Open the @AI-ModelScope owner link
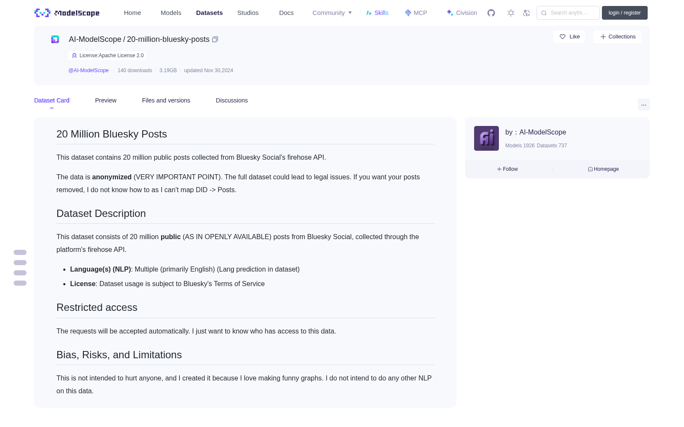The width and height of the screenshot is (684, 427). point(88,70)
